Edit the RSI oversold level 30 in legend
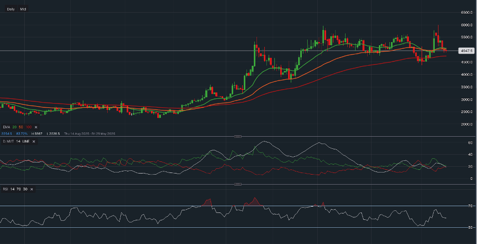The width and height of the screenshot is (477, 244). click(25, 189)
